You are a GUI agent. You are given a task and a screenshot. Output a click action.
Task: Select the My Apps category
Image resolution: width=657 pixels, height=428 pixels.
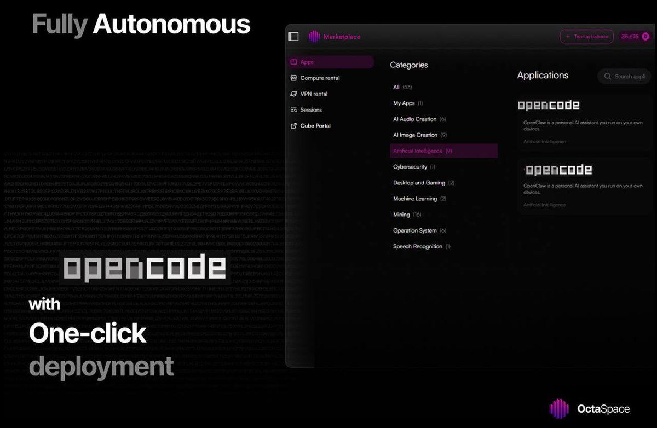click(408, 103)
